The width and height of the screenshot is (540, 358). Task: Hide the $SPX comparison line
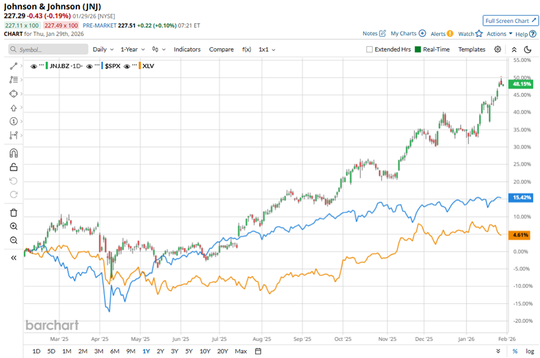click(90, 66)
